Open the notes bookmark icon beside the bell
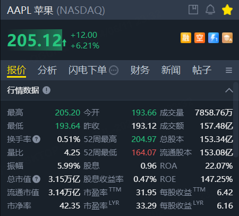Image resolution: width=239 pixels, height=216 pixels. tap(193, 10)
